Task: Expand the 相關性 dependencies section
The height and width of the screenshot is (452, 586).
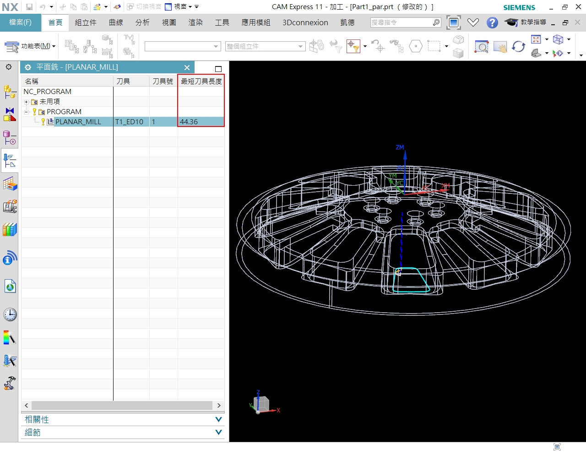Action: [x=123, y=419]
